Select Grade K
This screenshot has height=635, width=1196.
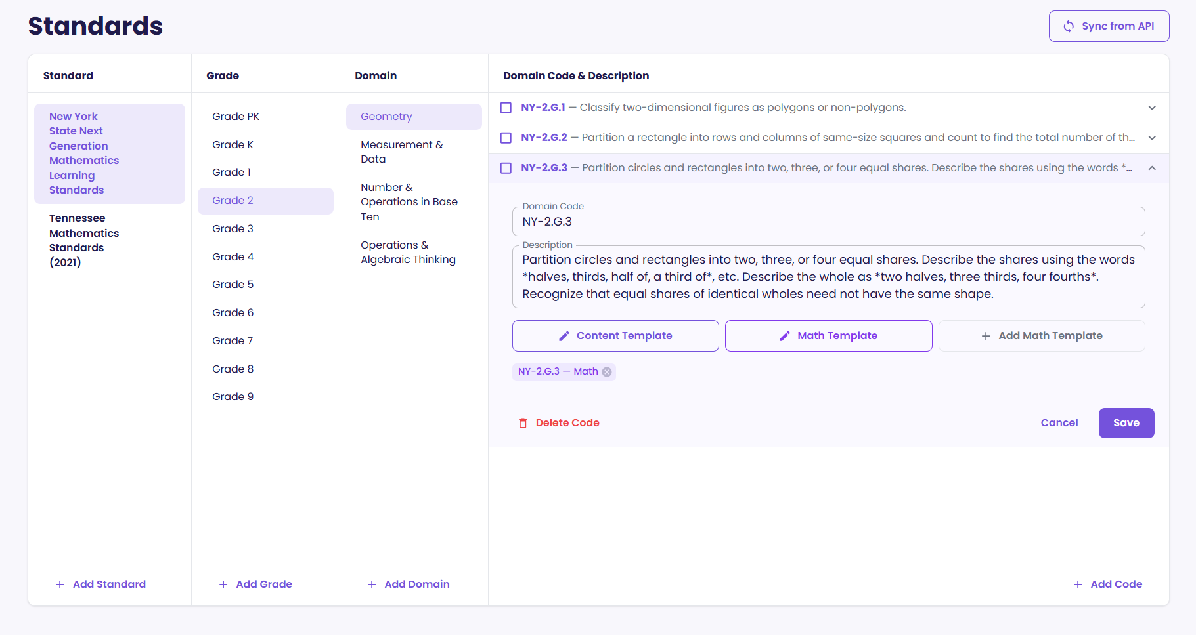265,145
